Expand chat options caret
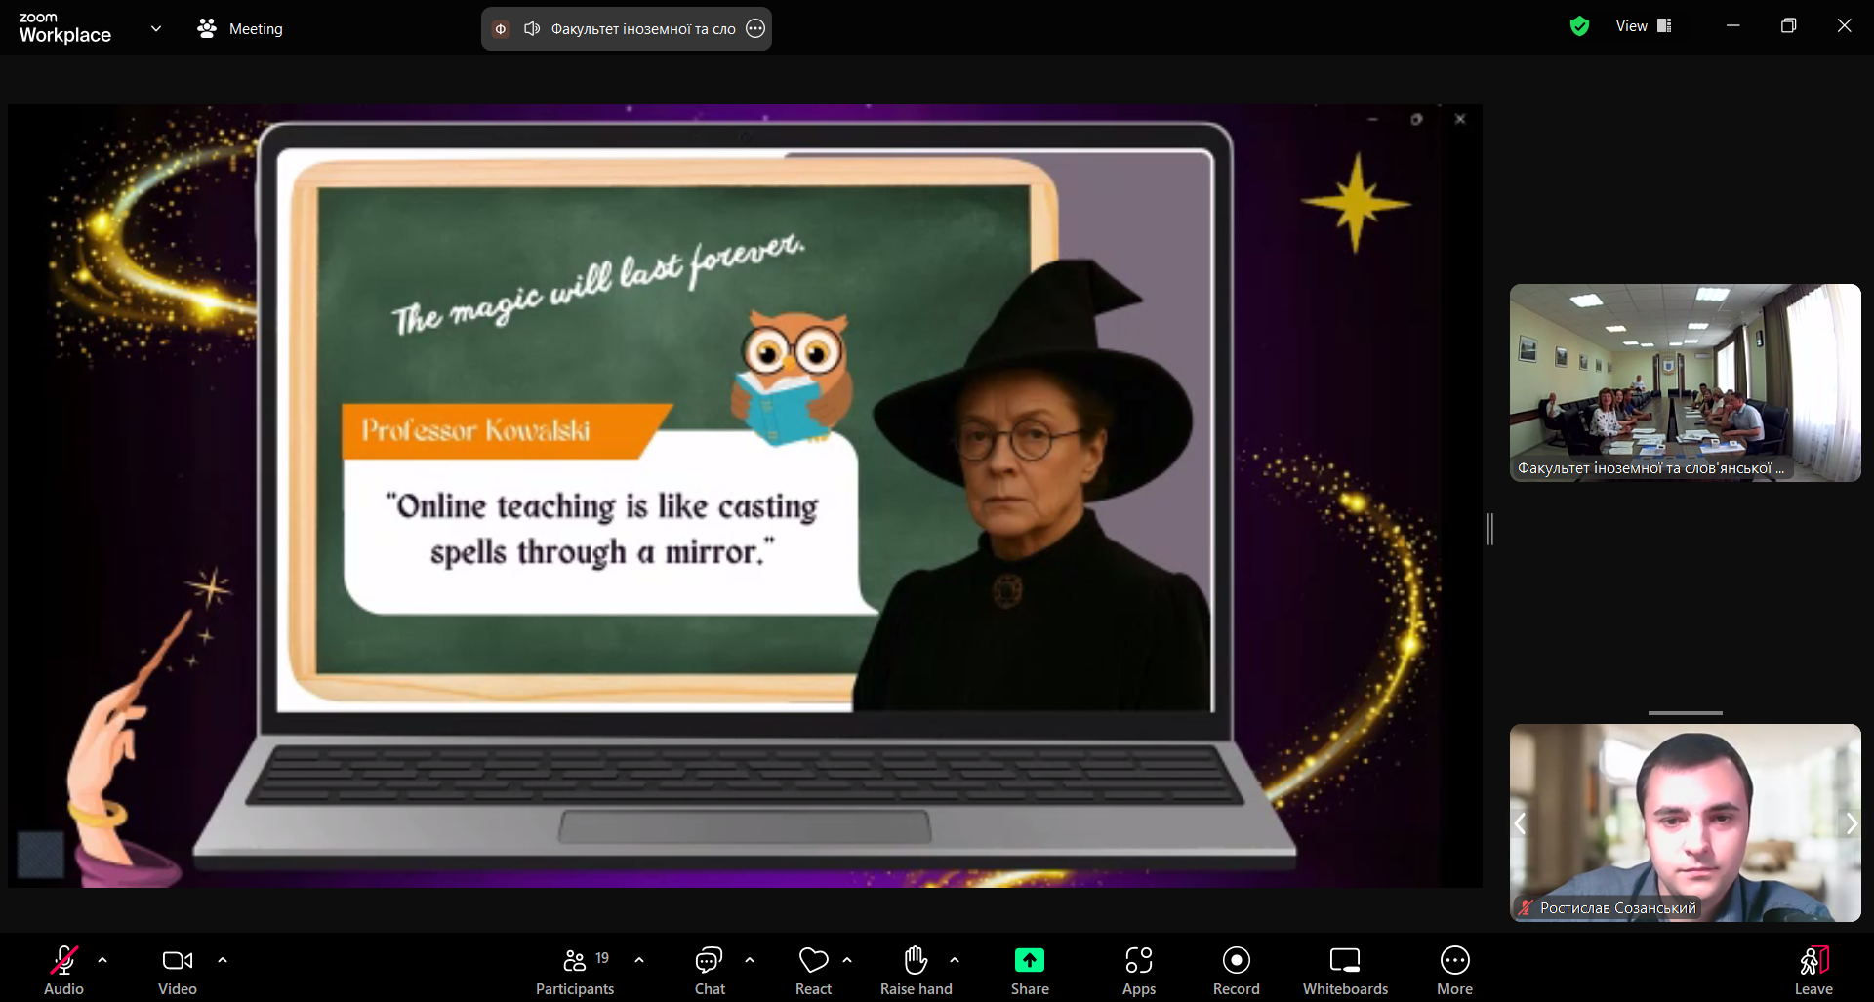The image size is (1874, 1002). pyautogui.click(x=750, y=960)
